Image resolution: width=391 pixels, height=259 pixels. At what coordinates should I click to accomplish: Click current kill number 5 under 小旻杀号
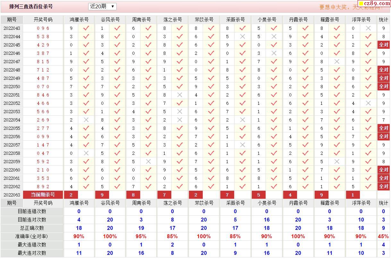click(x=259, y=195)
